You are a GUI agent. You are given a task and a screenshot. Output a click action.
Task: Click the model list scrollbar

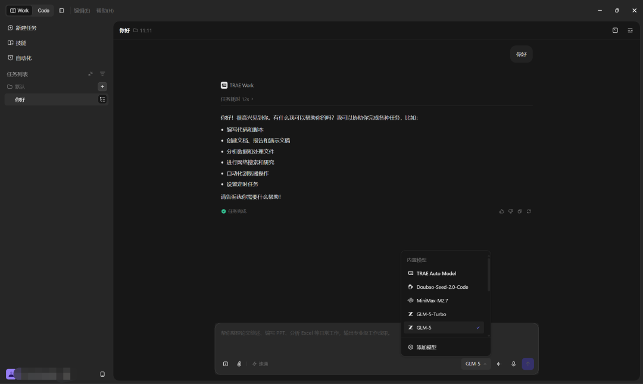[488, 274]
